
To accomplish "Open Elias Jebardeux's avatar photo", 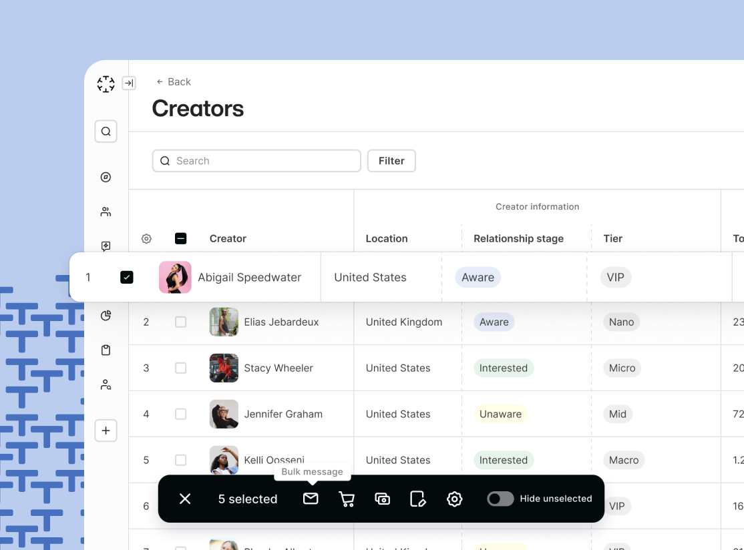I will 224,322.
